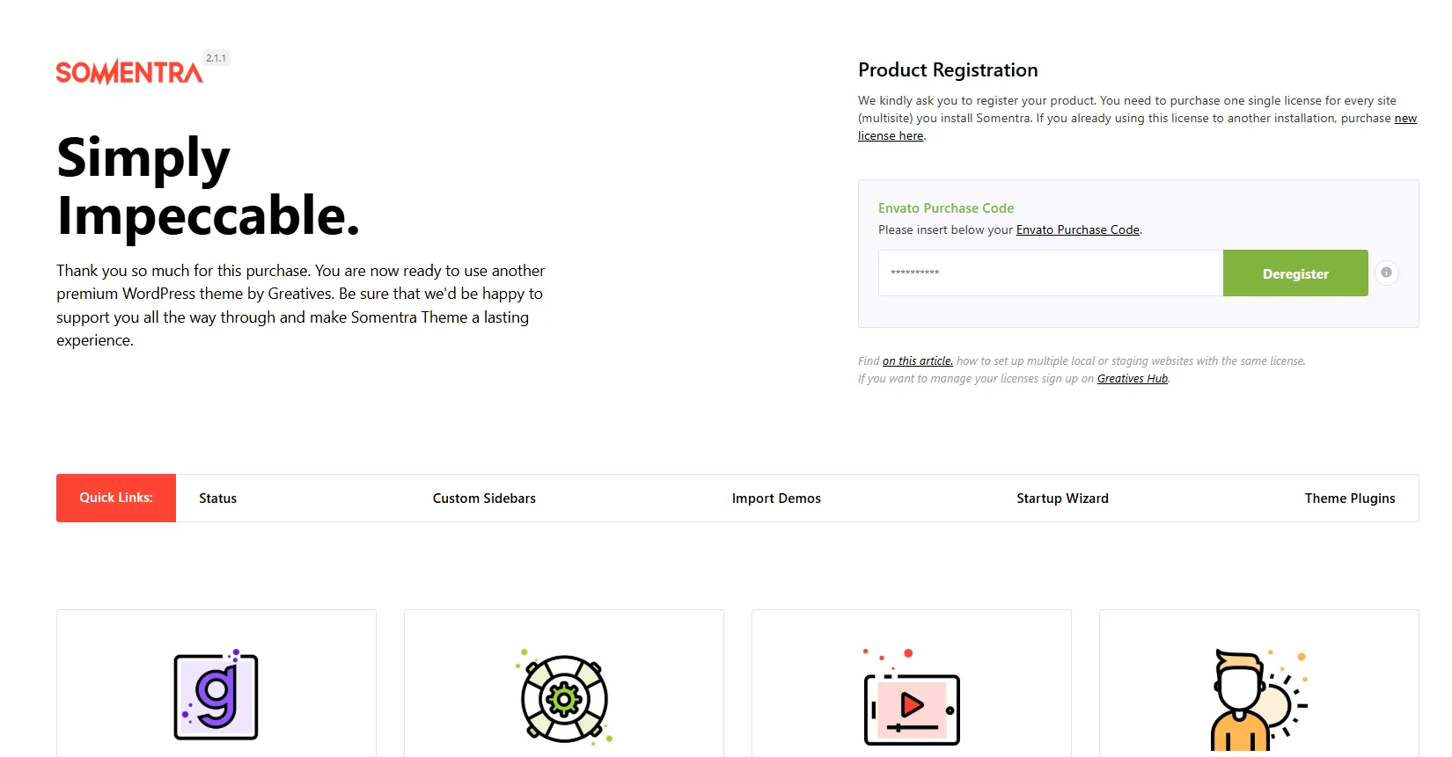Viewport: 1452px width, 757px height.
Task: Open Theme Plugins quick link
Action: pos(1350,499)
